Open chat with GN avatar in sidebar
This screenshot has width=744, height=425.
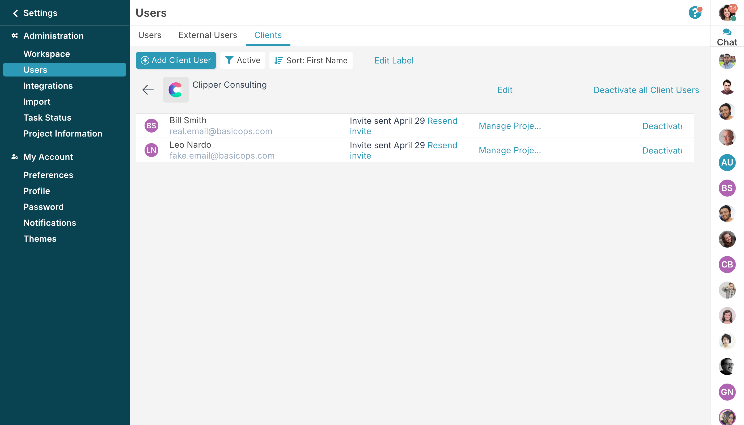click(x=727, y=392)
